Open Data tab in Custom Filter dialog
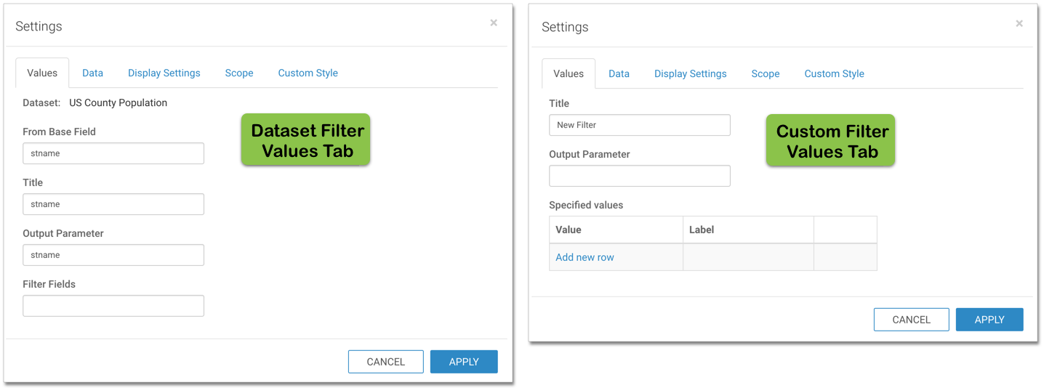This screenshot has height=388, width=1044. tap(619, 73)
